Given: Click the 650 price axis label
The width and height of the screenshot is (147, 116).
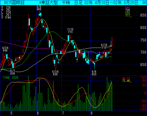Looking at the screenshot, I should click(x=143, y=65).
